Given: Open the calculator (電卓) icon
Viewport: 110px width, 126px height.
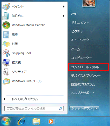Looking at the screenshot, I should 6,35.
